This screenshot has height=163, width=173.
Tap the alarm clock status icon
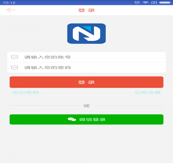137,2
